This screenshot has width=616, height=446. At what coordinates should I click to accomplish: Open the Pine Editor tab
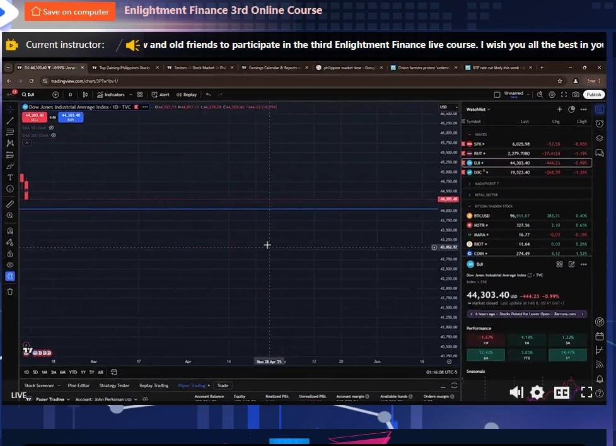(79, 385)
